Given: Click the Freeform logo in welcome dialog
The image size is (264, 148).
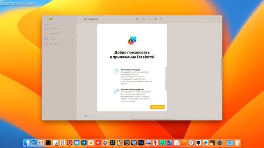Looking at the screenshot, I should pyautogui.click(x=132, y=41).
